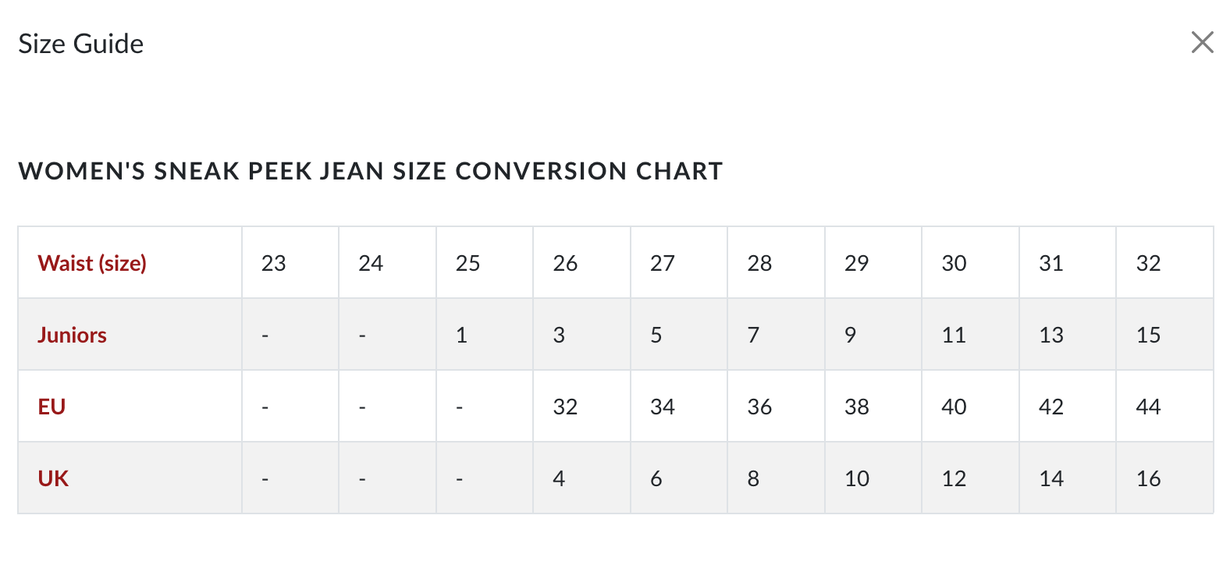The height and width of the screenshot is (565, 1230).
Task: Click waist size 26 cell
Action: tap(581, 263)
